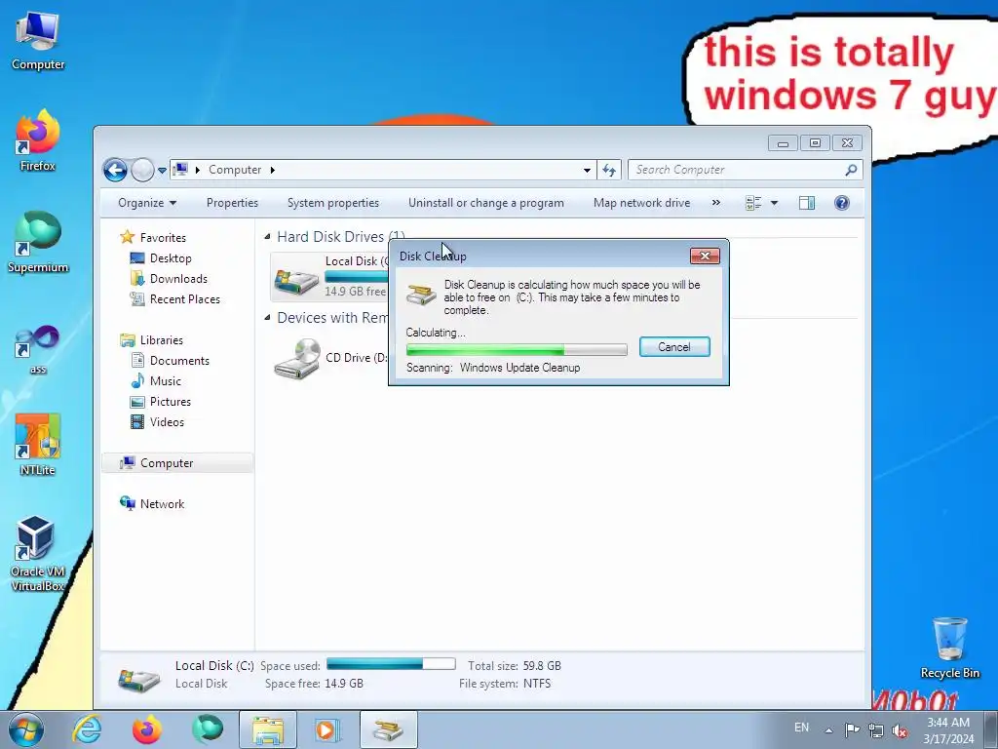
Task: Launch Internet Explorer from the taskbar
Action: point(87,729)
